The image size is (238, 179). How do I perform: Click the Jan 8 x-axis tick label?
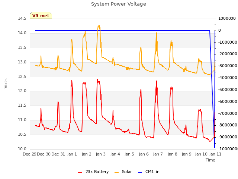click(x=173, y=154)
